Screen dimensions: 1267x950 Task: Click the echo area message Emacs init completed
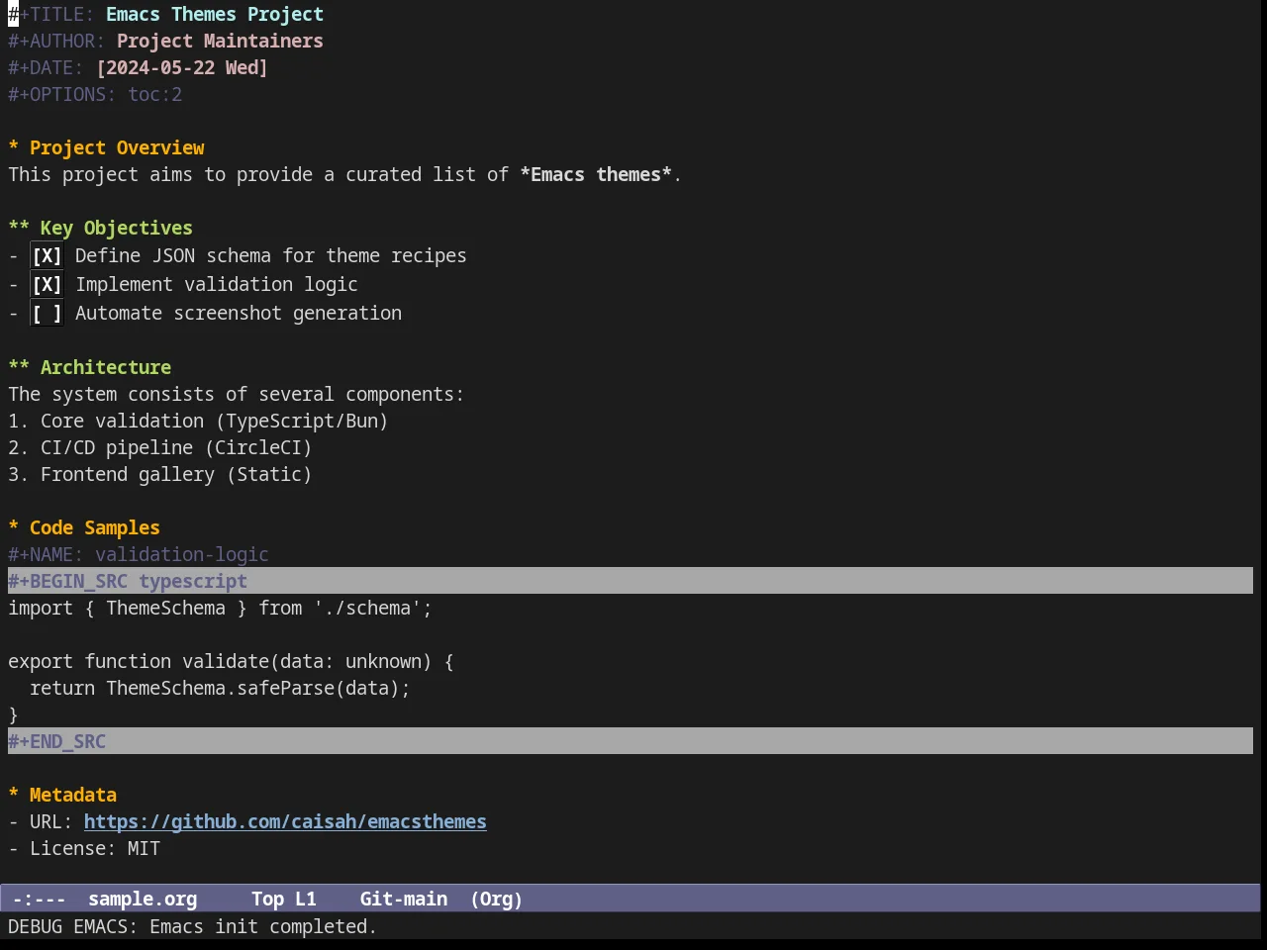coord(192,927)
